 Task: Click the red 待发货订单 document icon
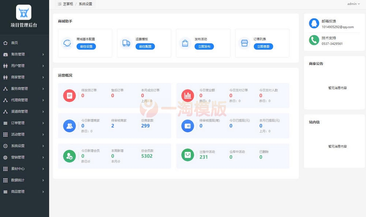click(x=69, y=96)
